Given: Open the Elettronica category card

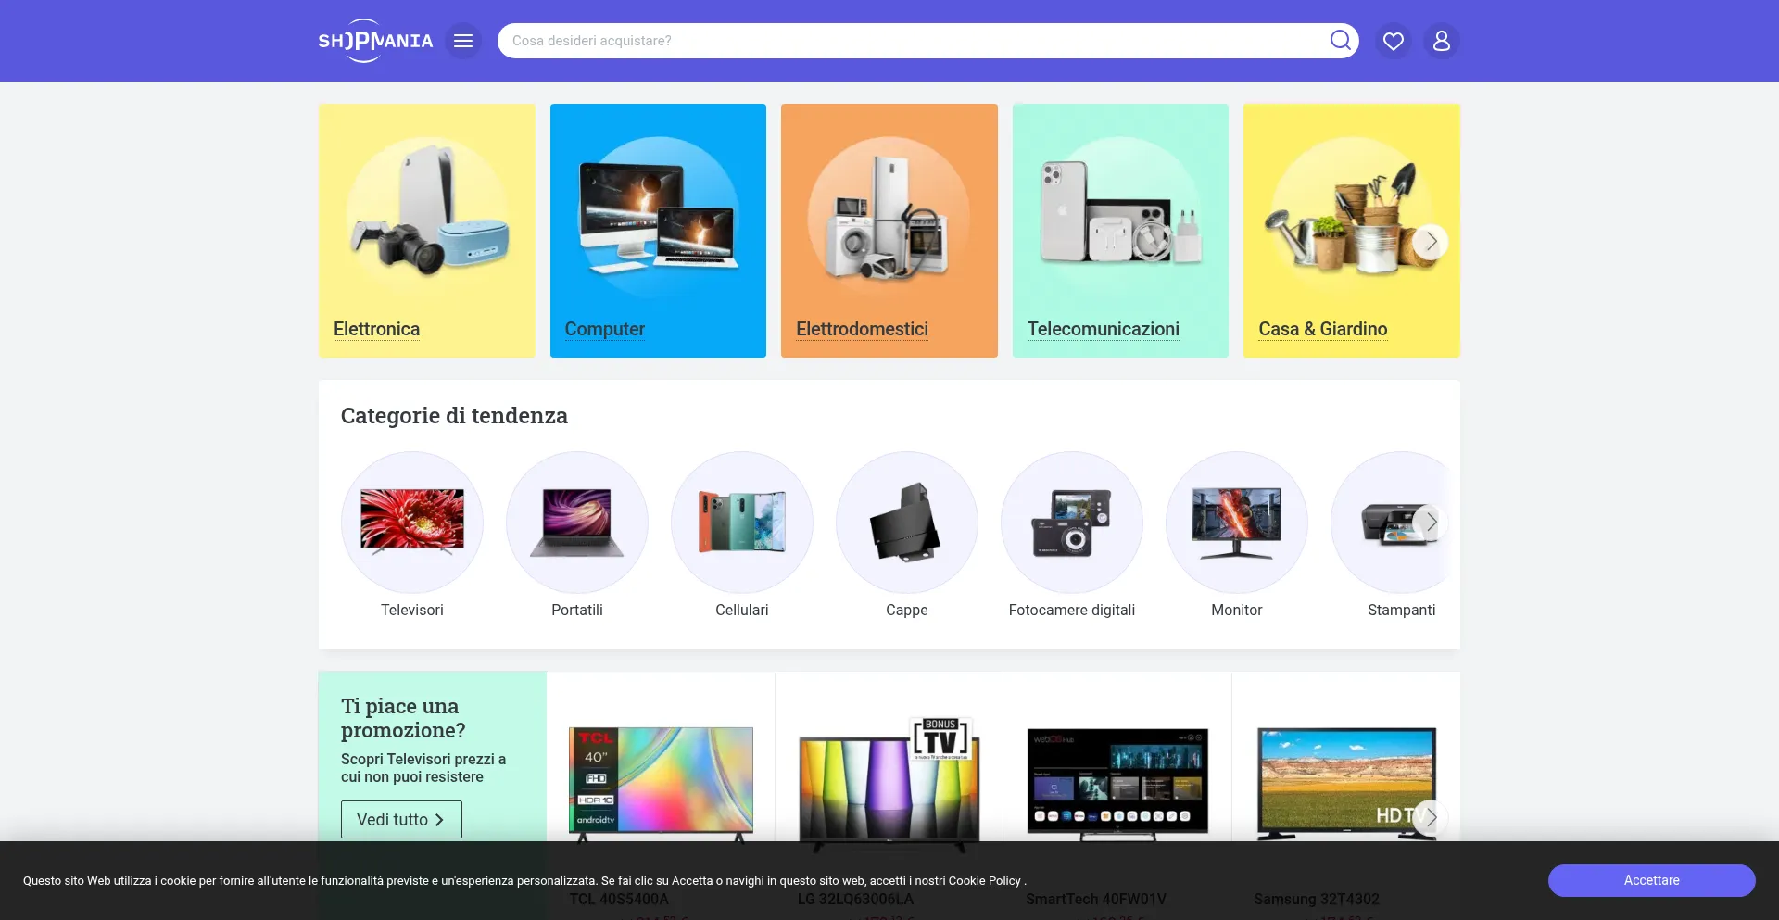Looking at the screenshot, I should (426, 231).
